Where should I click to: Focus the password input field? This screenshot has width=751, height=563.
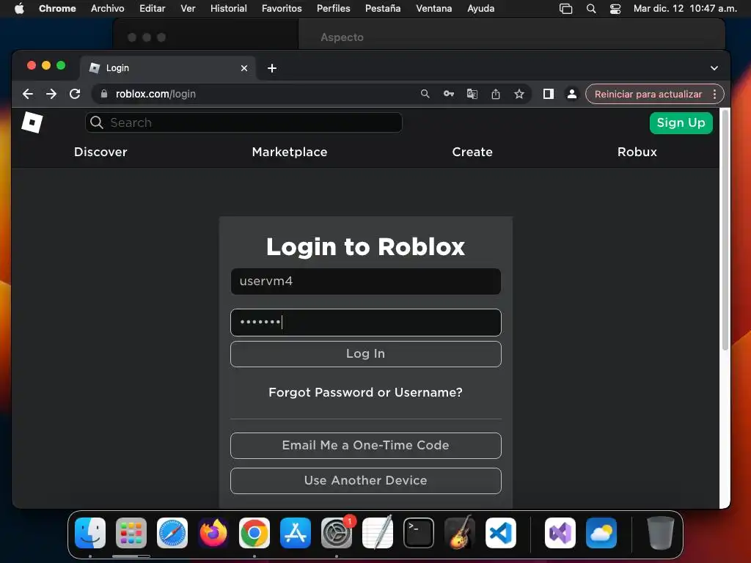[365, 323]
